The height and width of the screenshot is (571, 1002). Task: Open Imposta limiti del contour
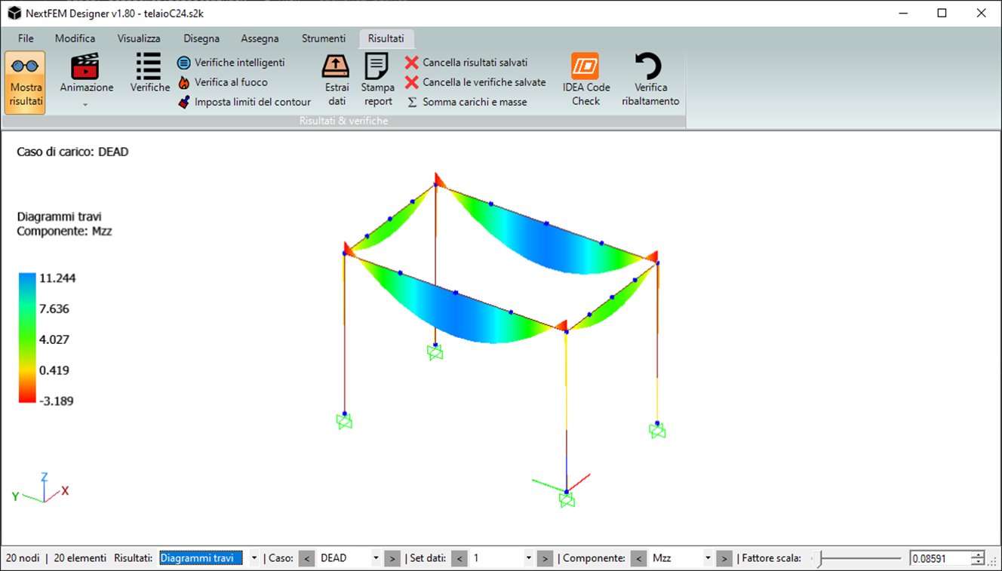[252, 102]
